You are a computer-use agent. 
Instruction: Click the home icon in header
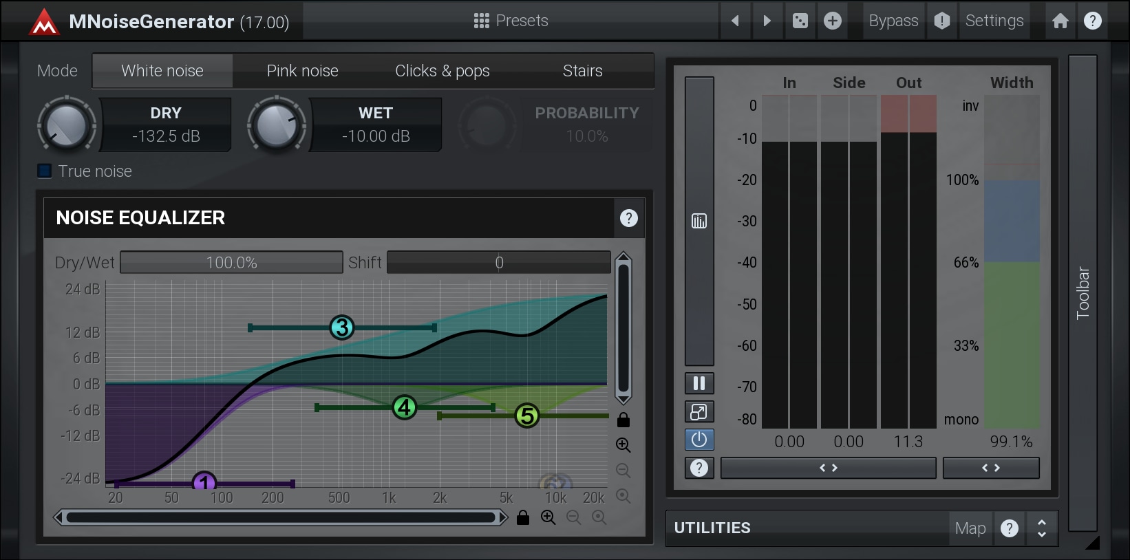pos(1060,21)
